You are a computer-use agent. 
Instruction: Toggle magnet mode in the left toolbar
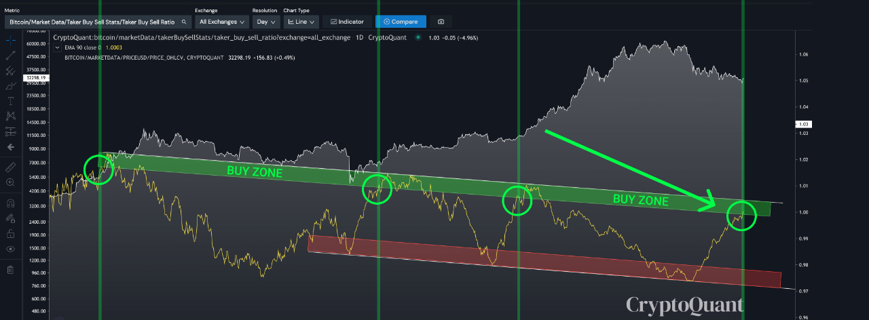[x=10, y=203]
